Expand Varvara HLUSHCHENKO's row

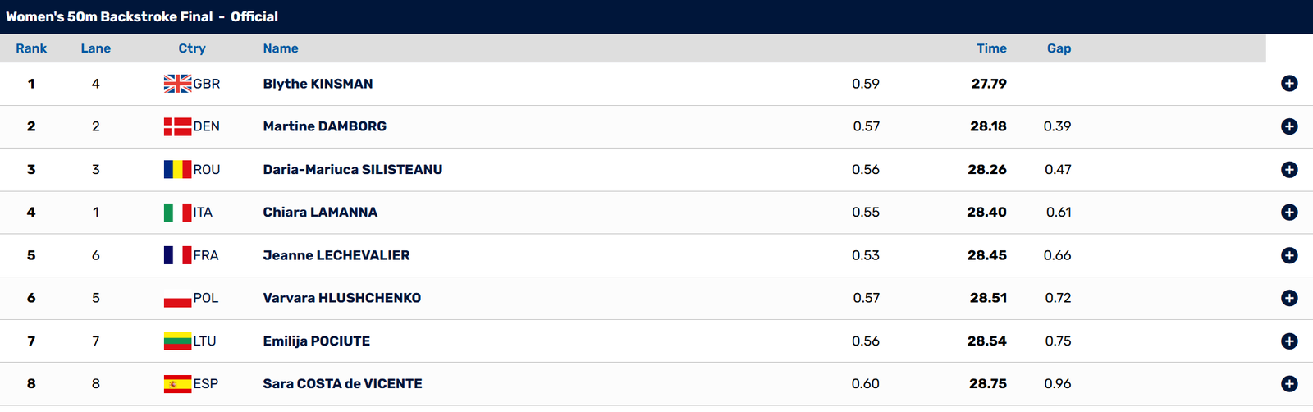click(1289, 298)
